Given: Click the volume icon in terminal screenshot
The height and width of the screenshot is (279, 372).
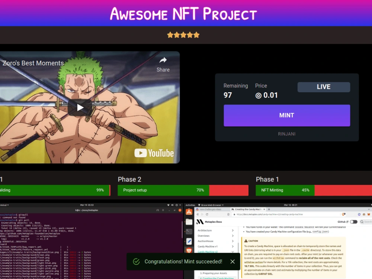Looking at the screenshot, I should (x=173, y=205).
